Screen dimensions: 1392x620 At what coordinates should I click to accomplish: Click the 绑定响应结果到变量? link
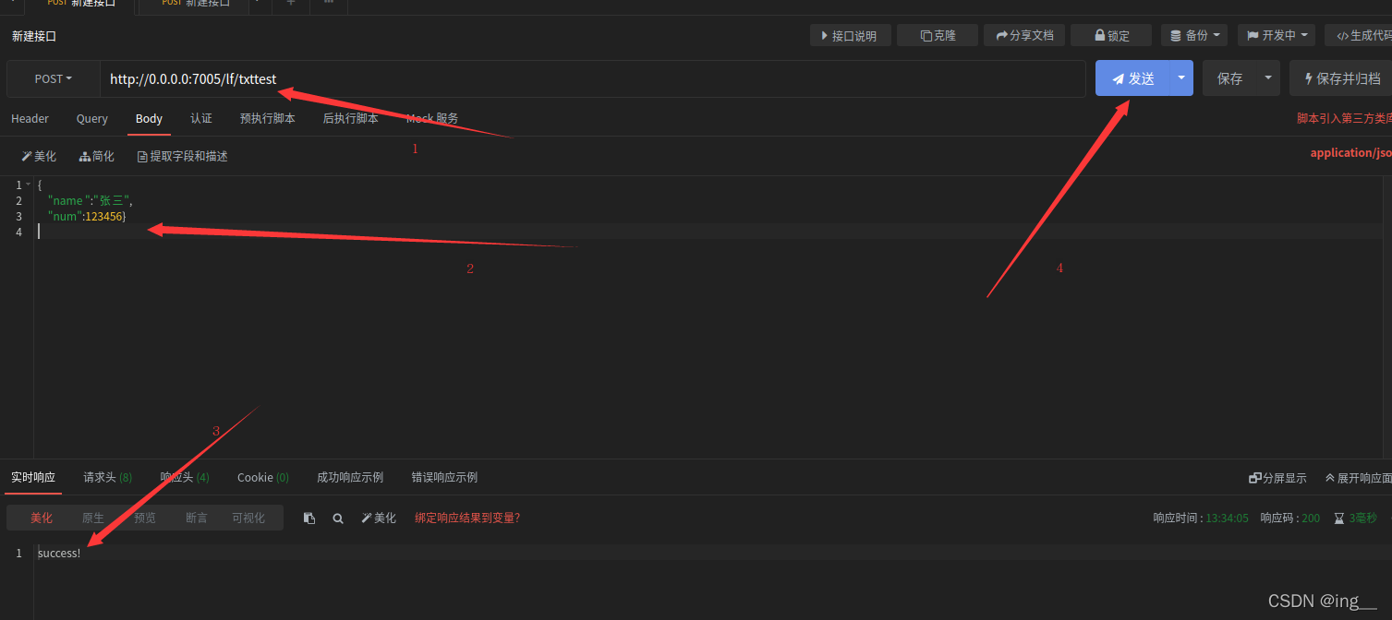[x=467, y=518]
